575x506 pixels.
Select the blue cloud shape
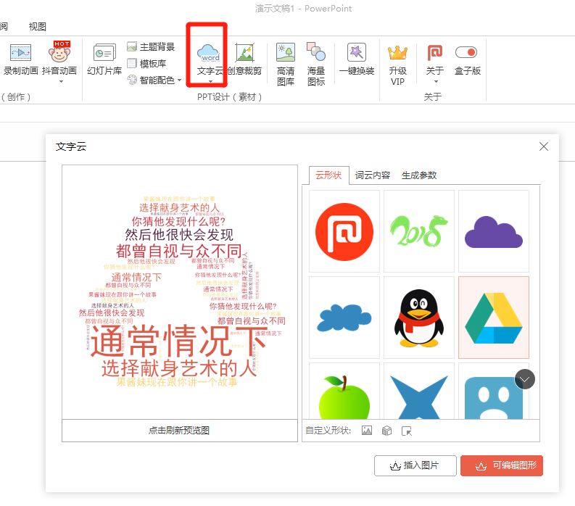point(344,318)
